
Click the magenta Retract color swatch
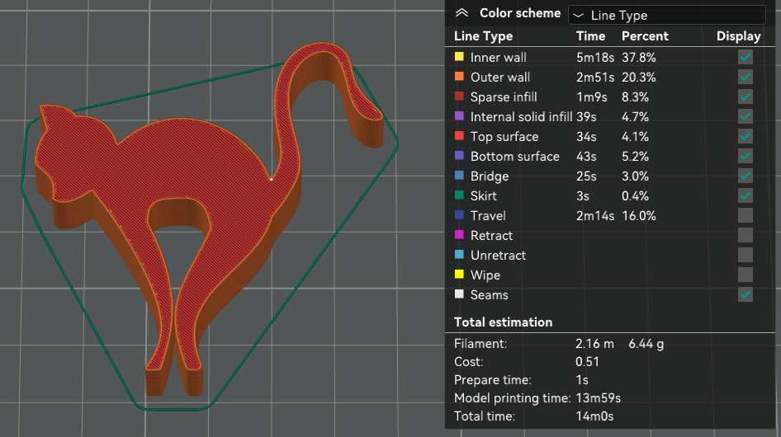coord(459,234)
